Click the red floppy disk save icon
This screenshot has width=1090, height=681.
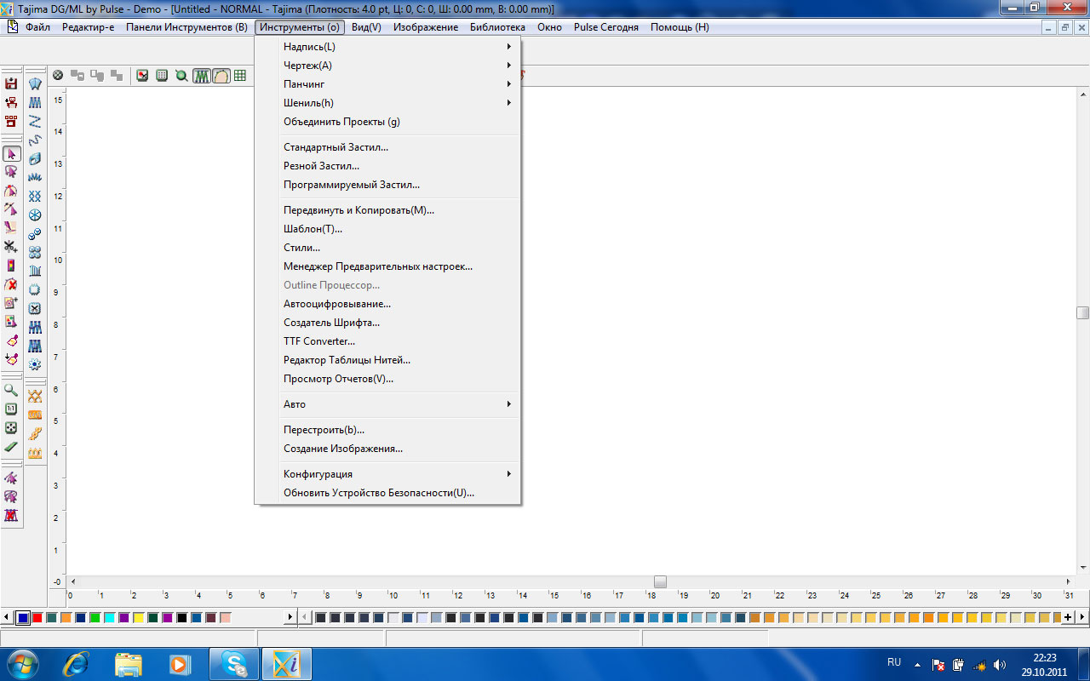click(11, 83)
